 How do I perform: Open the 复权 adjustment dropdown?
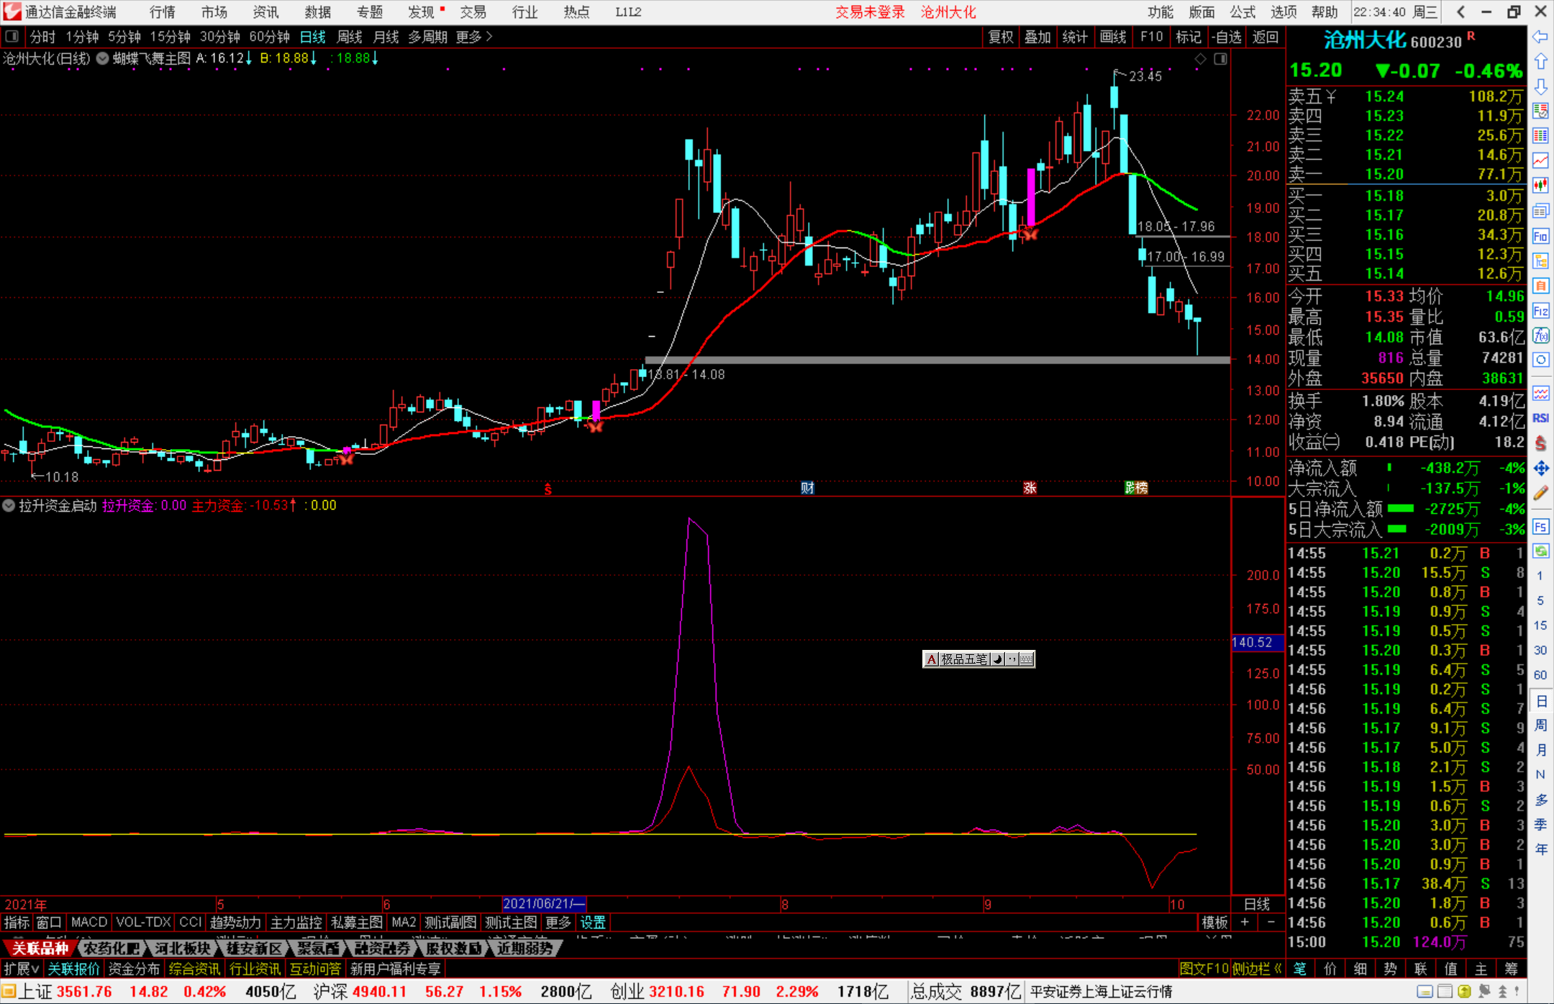(1001, 37)
